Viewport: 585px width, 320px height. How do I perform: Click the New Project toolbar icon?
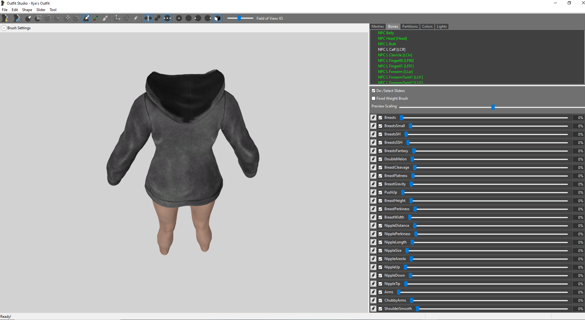5,18
